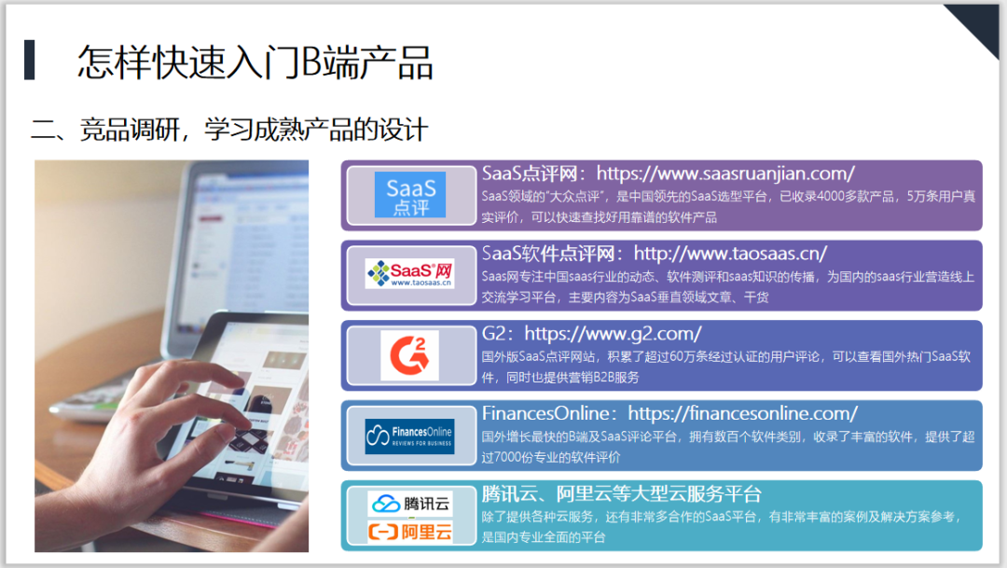The height and width of the screenshot is (568, 1007).
Task: Click the red G2 logo
Action: pyautogui.click(x=409, y=355)
